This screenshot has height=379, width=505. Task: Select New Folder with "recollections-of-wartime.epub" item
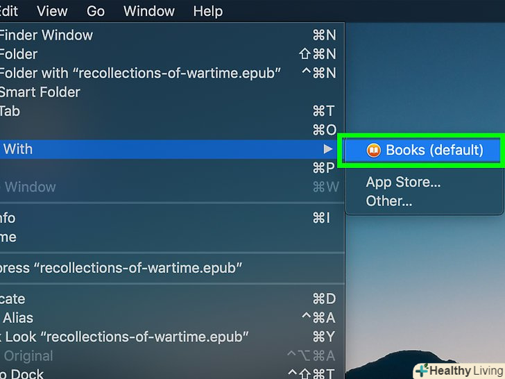(x=139, y=73)
